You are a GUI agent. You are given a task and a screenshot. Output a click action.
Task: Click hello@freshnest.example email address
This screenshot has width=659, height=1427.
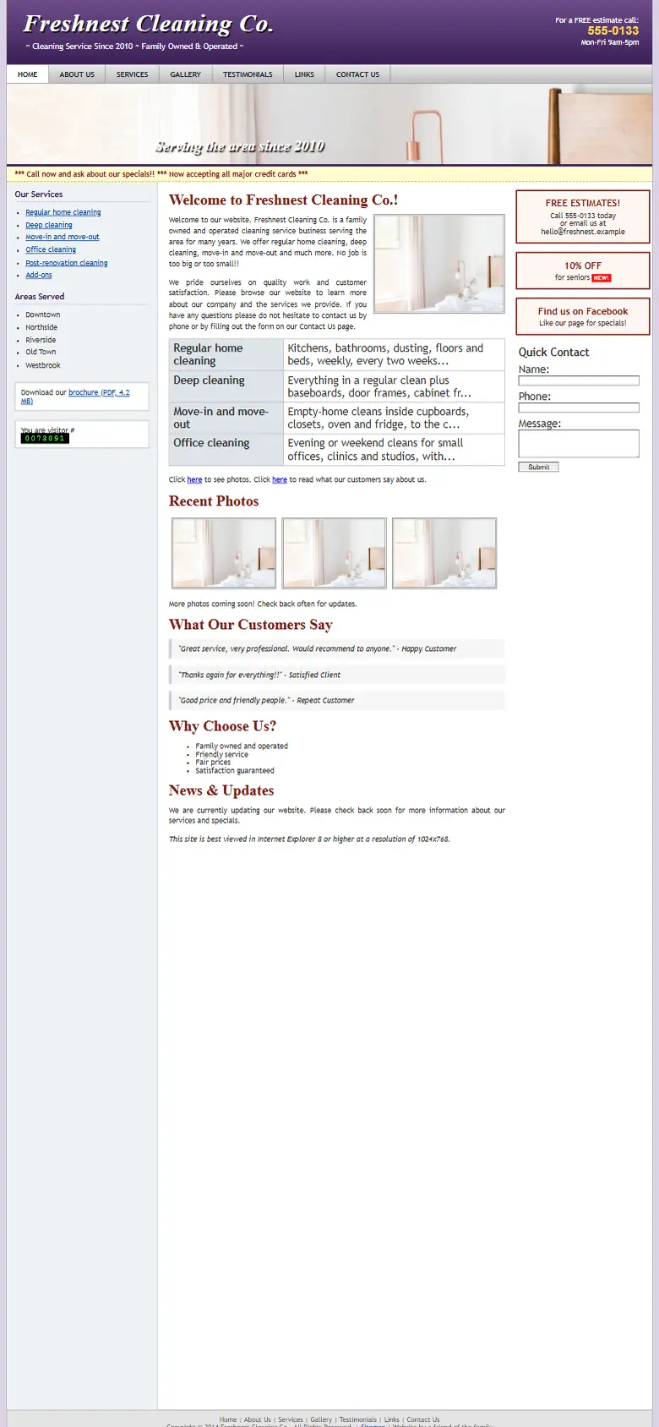click(583, 232)
